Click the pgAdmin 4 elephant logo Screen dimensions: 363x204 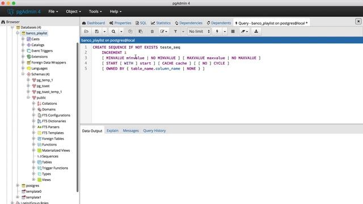(x=10, y=11)
